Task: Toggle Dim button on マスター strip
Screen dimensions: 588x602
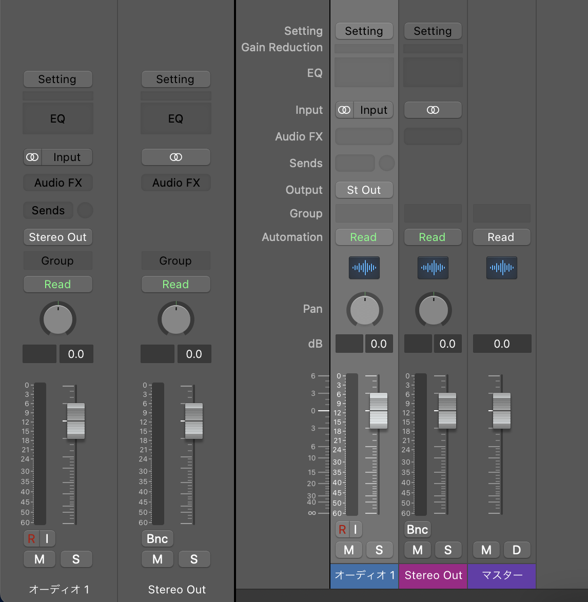Action: [517, 550]
